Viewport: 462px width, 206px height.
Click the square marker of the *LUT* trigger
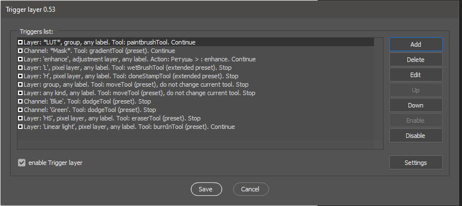pos(20,42)
